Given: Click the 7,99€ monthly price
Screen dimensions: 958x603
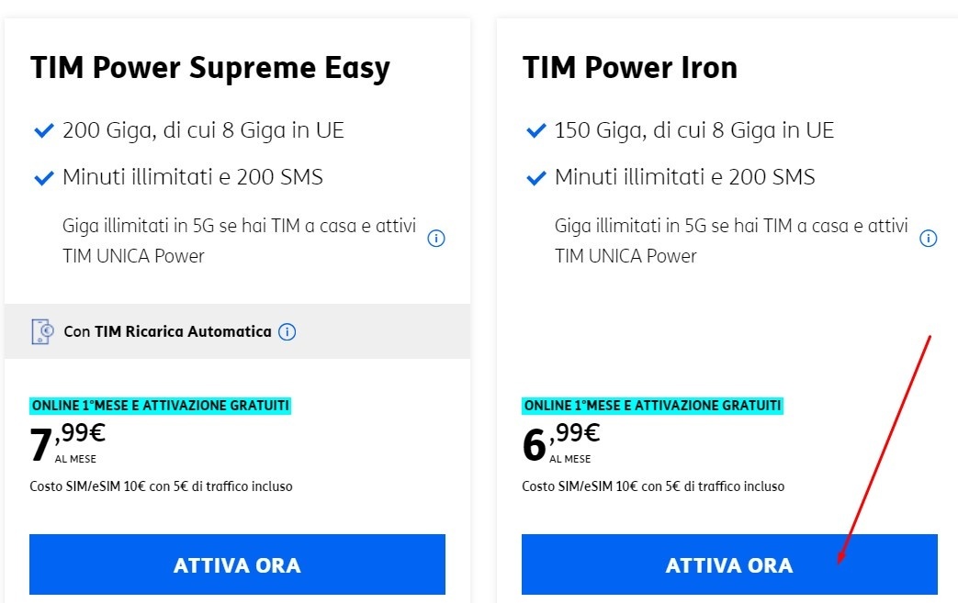Looking at the screenshot, I should click(66, 431).
